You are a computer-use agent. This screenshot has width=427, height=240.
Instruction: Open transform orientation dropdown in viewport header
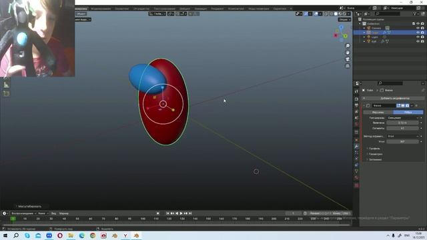point(157,13)
